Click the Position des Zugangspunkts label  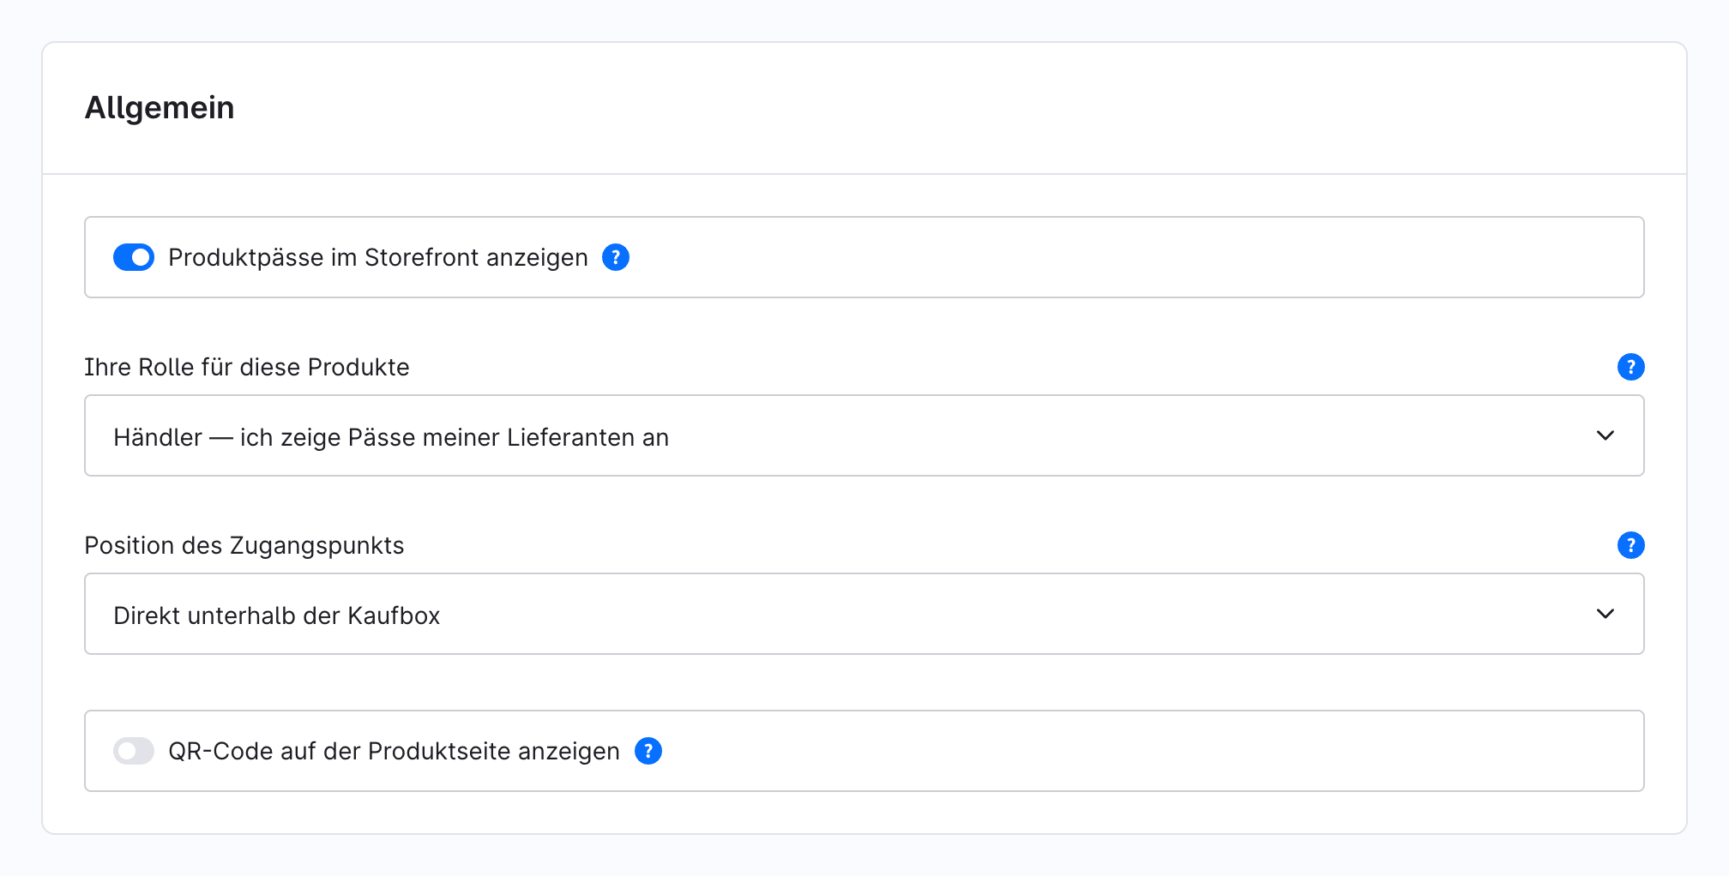click(244, 545)
